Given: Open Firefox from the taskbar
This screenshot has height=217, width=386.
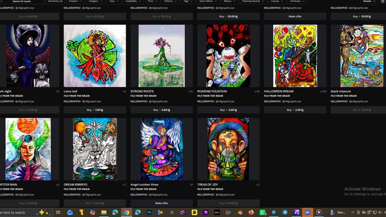Looking at the screenshot, I should pos(251,212).
